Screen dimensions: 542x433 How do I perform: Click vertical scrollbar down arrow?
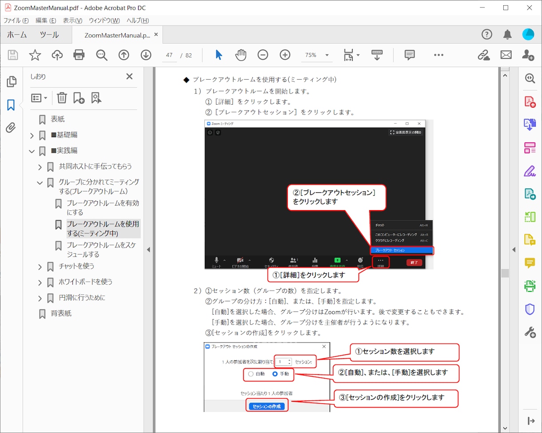tap(505, 428)
